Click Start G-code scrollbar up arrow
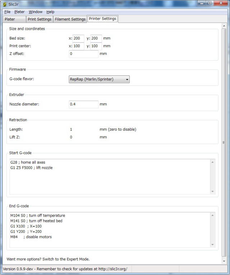 tap(213, 162)
